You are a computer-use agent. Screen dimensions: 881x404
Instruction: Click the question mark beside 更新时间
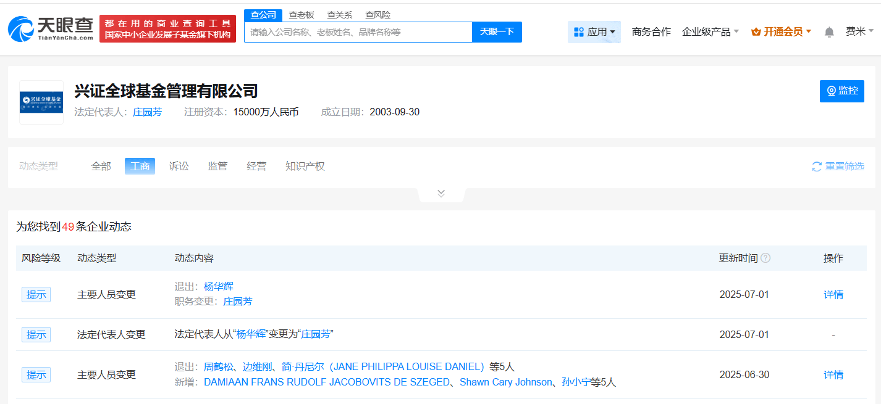tap(765, 258)
